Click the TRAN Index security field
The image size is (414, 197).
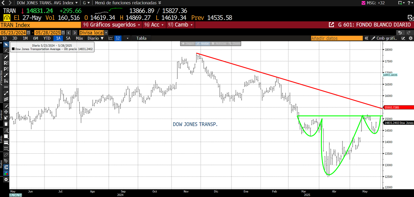(40, 25)
